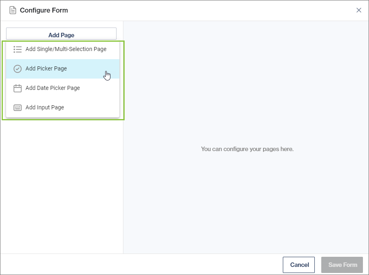Click empty footer area left of Cancel
The width and height of the screenshot is (369, 275).
click(142, 265)
